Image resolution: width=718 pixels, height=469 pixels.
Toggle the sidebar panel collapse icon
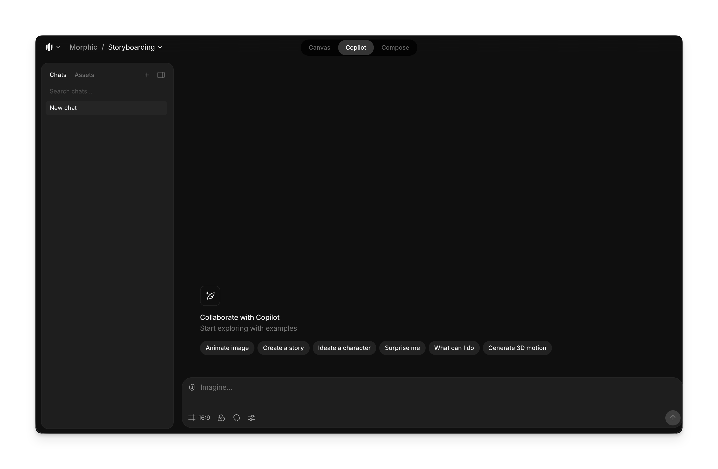tap(161, 75)
